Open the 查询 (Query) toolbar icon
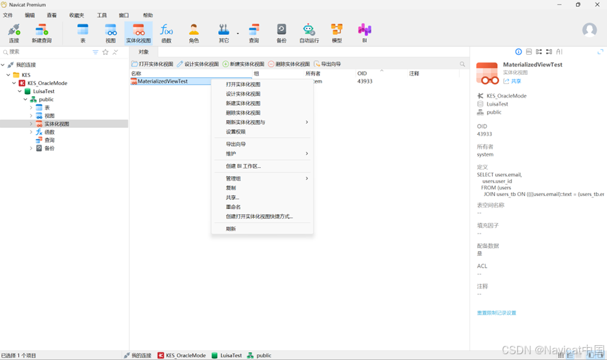Viewport: 607px width, 360px height. (254, 34)
